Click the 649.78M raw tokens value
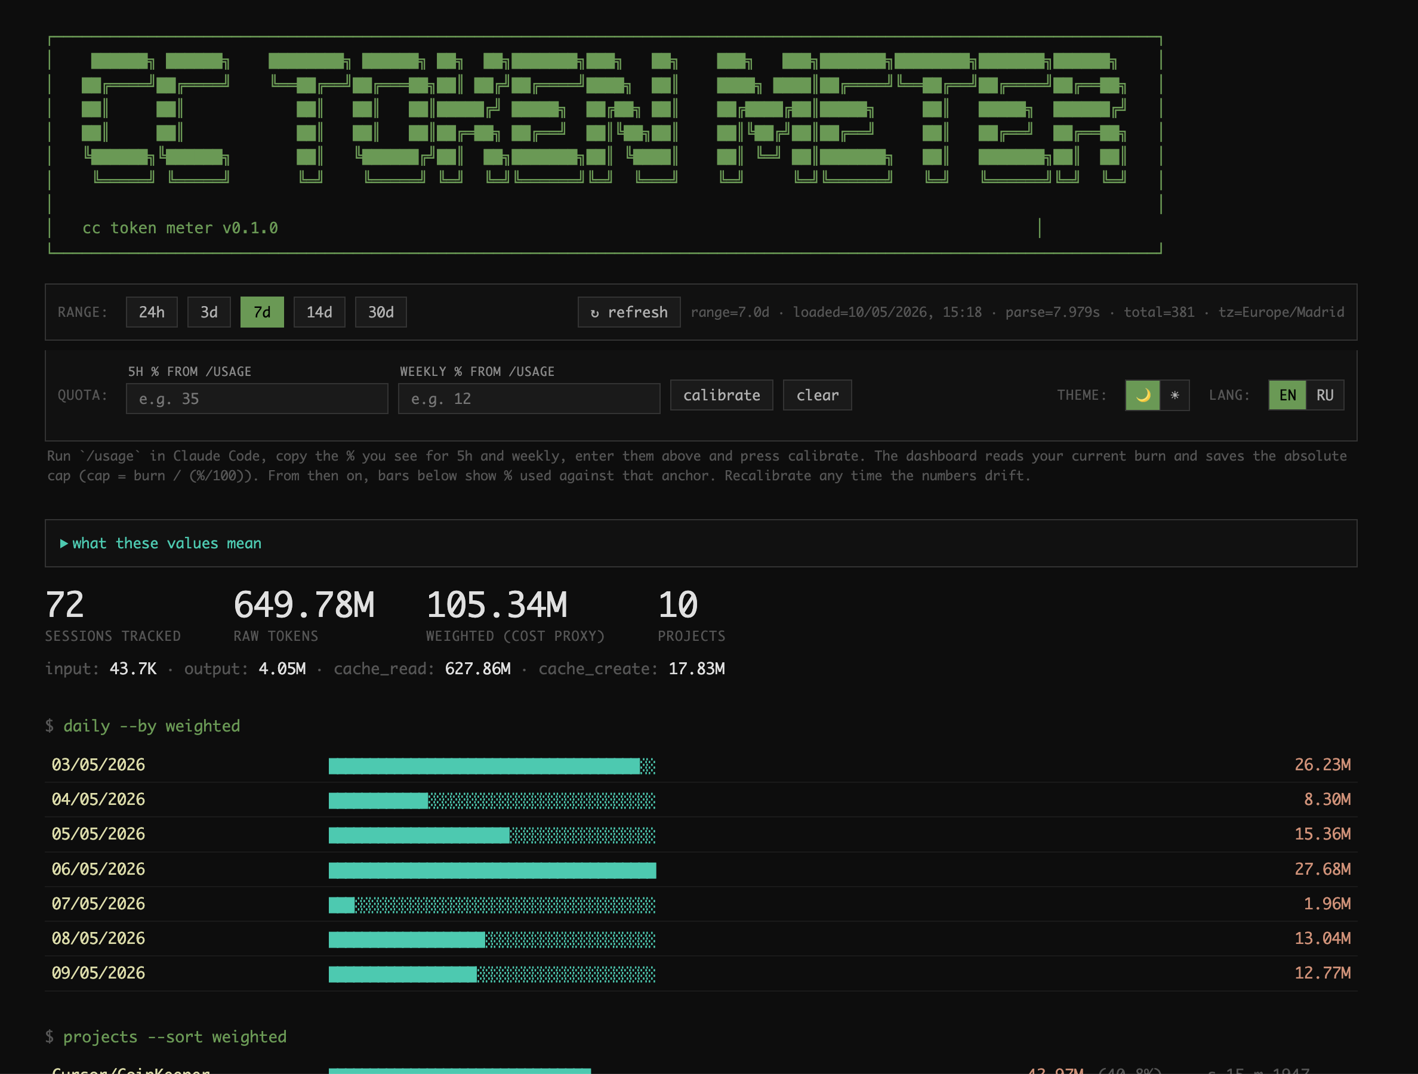 point(304,604)
